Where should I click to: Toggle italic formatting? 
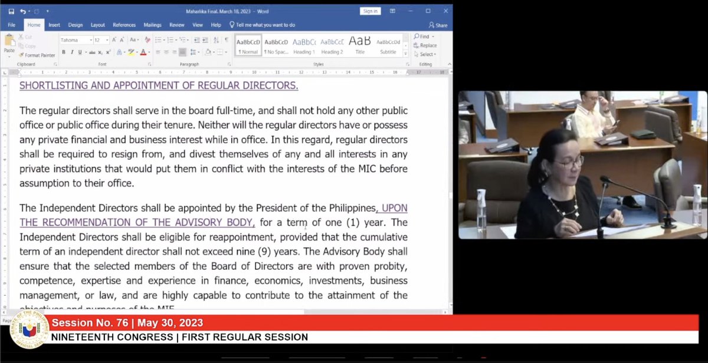pyautogui.click(x=72, y=52)
